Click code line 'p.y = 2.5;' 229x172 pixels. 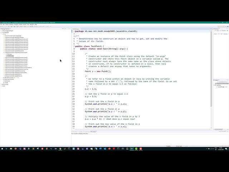(91, 96)
